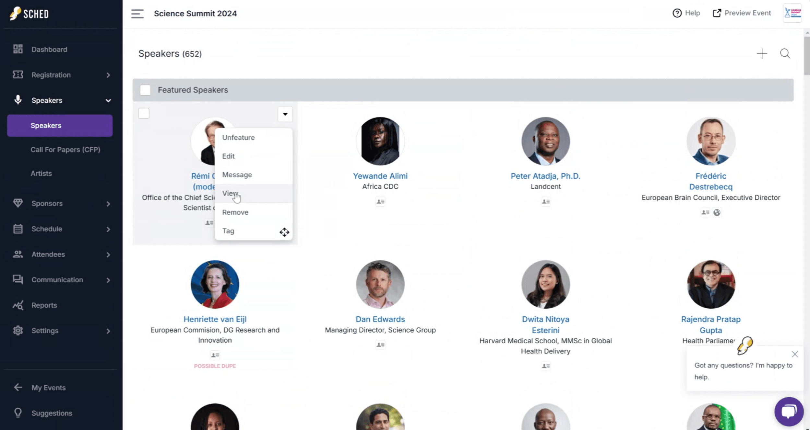
Task: Open the speaker search magnifier icon
Action: (x=785, y=54)
